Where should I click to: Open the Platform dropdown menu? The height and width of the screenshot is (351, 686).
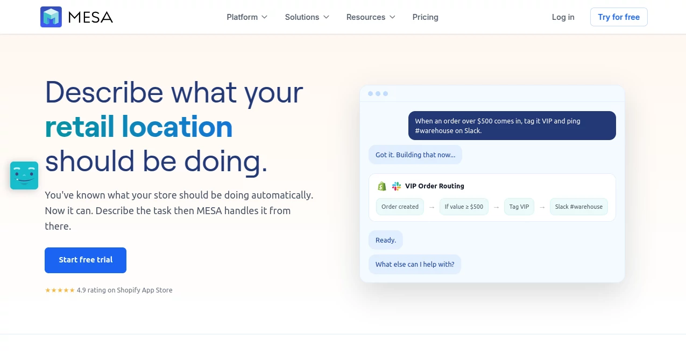point(247,17)
